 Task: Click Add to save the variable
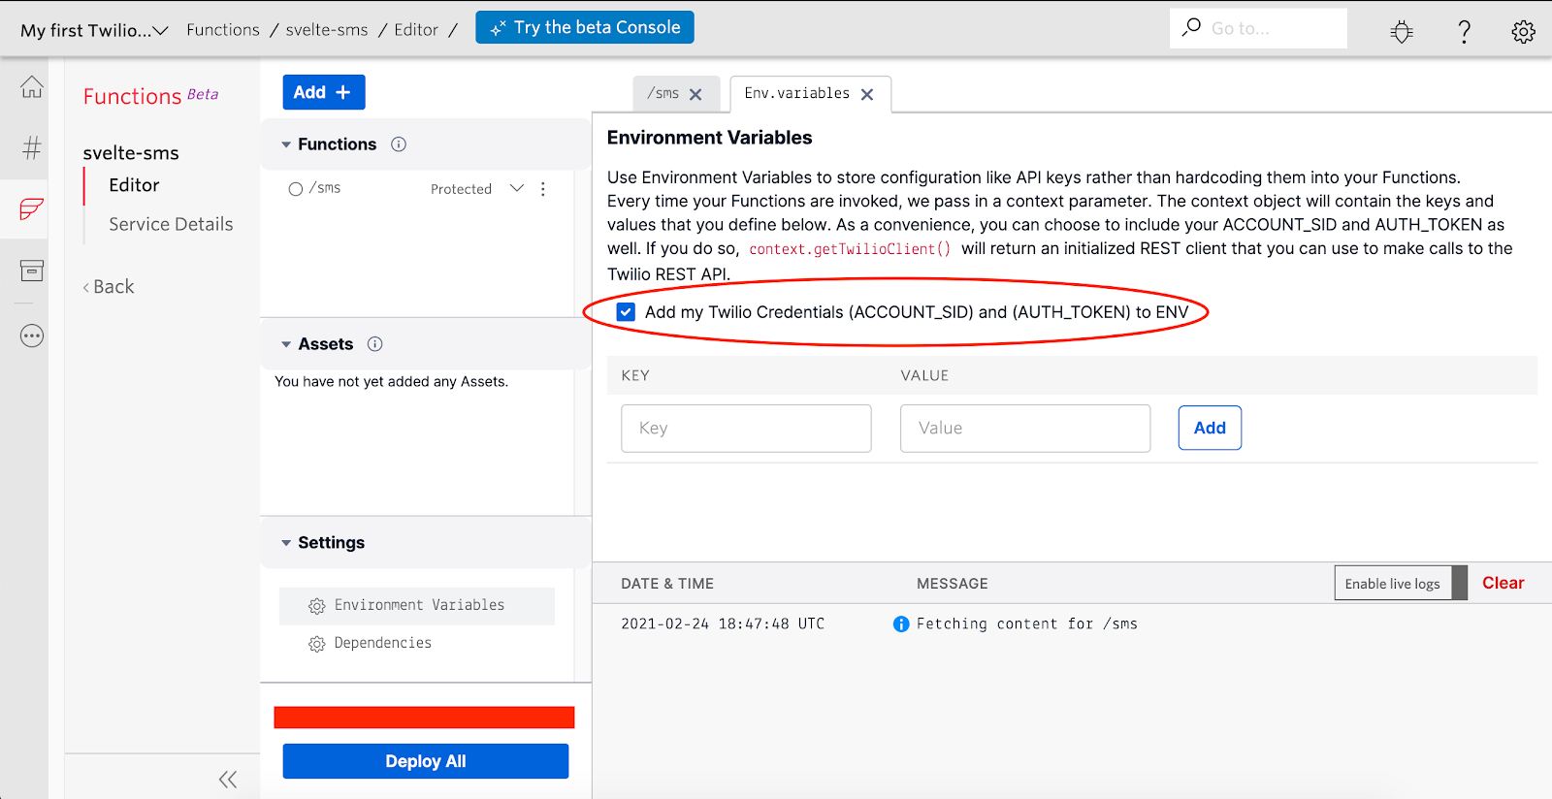[1210, 428]
